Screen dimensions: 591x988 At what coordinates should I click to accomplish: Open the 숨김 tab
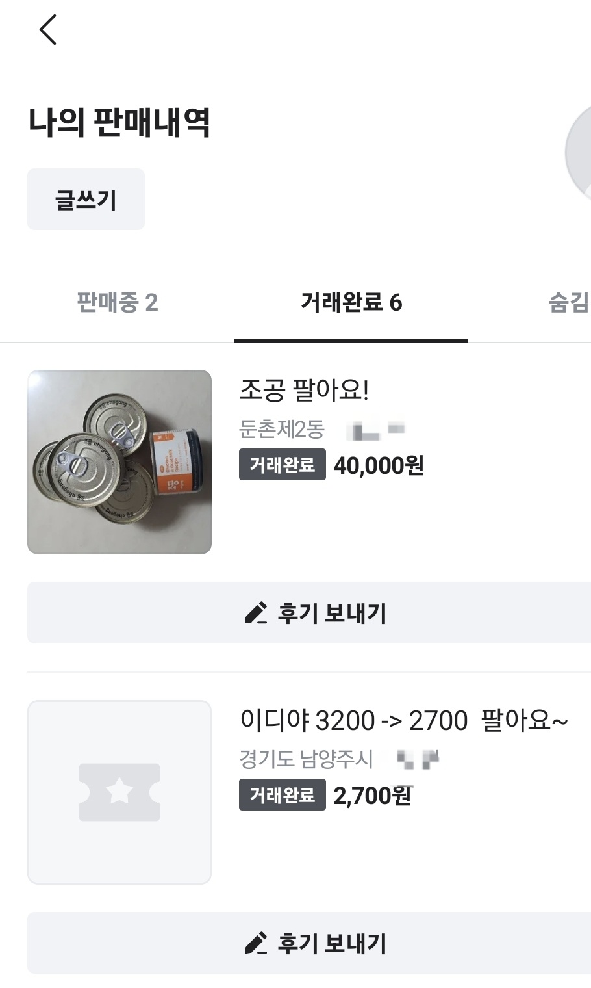[568, 302]
